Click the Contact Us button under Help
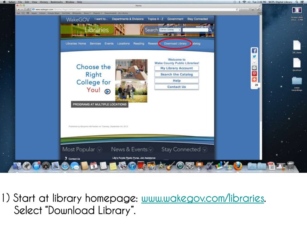Viewport: 307px width, 230px height. pos(177,87)
